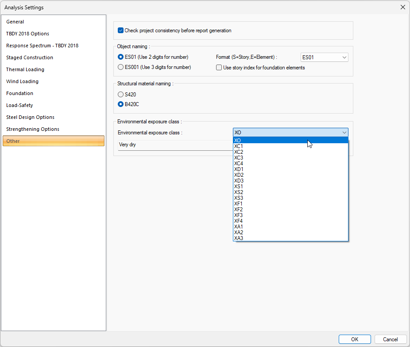The width and height of the screenshot is (410, 347).
Task: Cancel the Analysis Settings dialog
Action: point(390,339)
